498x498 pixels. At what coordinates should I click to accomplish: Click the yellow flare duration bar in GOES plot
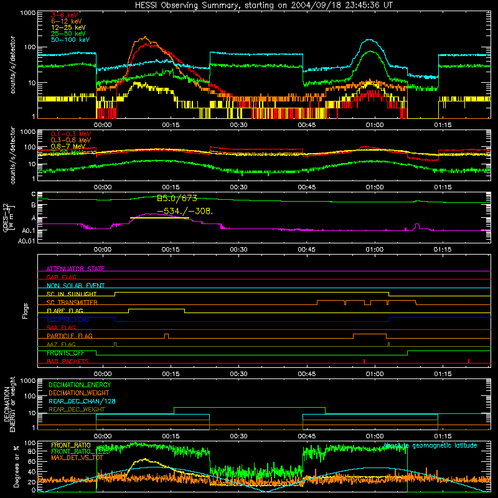point(159,218)
